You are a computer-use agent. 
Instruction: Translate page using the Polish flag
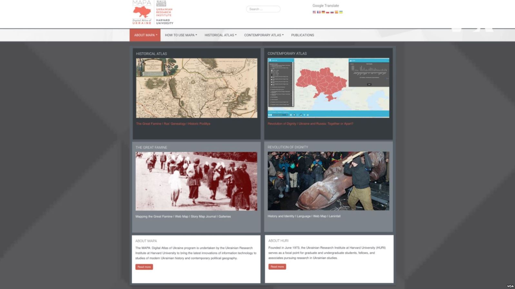[x=327, y=12]
